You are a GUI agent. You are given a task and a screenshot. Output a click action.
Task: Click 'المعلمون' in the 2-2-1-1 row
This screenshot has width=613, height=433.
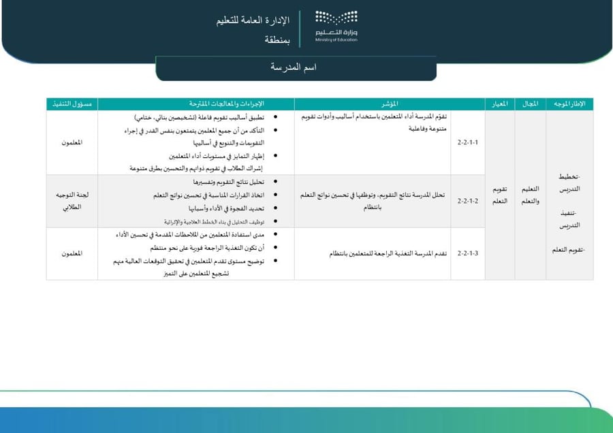(x=72, y=143)
